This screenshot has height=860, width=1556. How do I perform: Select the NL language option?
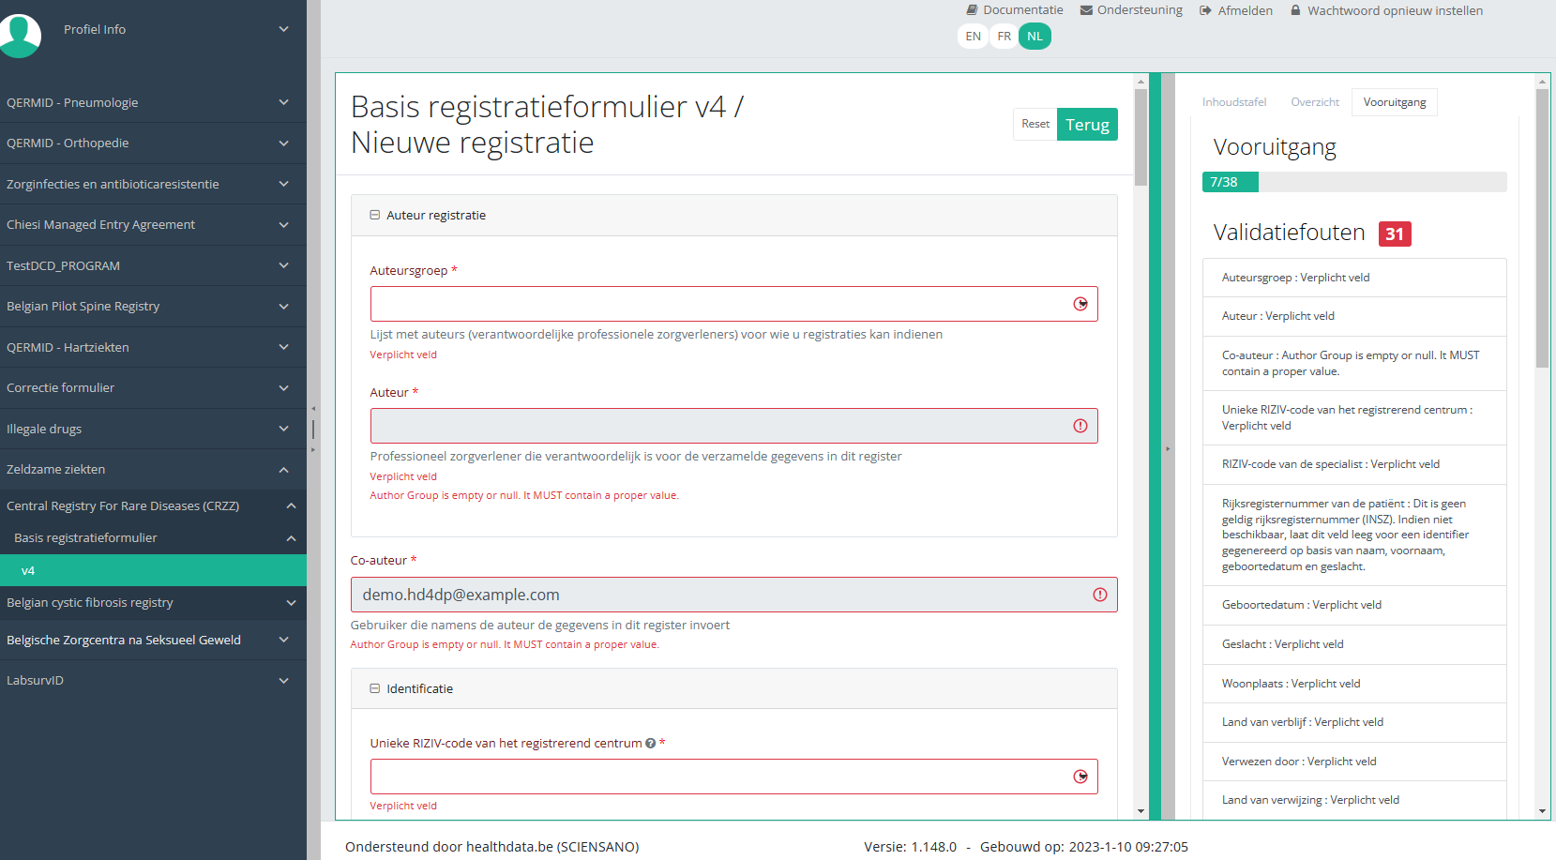[x=1035, y=37]
